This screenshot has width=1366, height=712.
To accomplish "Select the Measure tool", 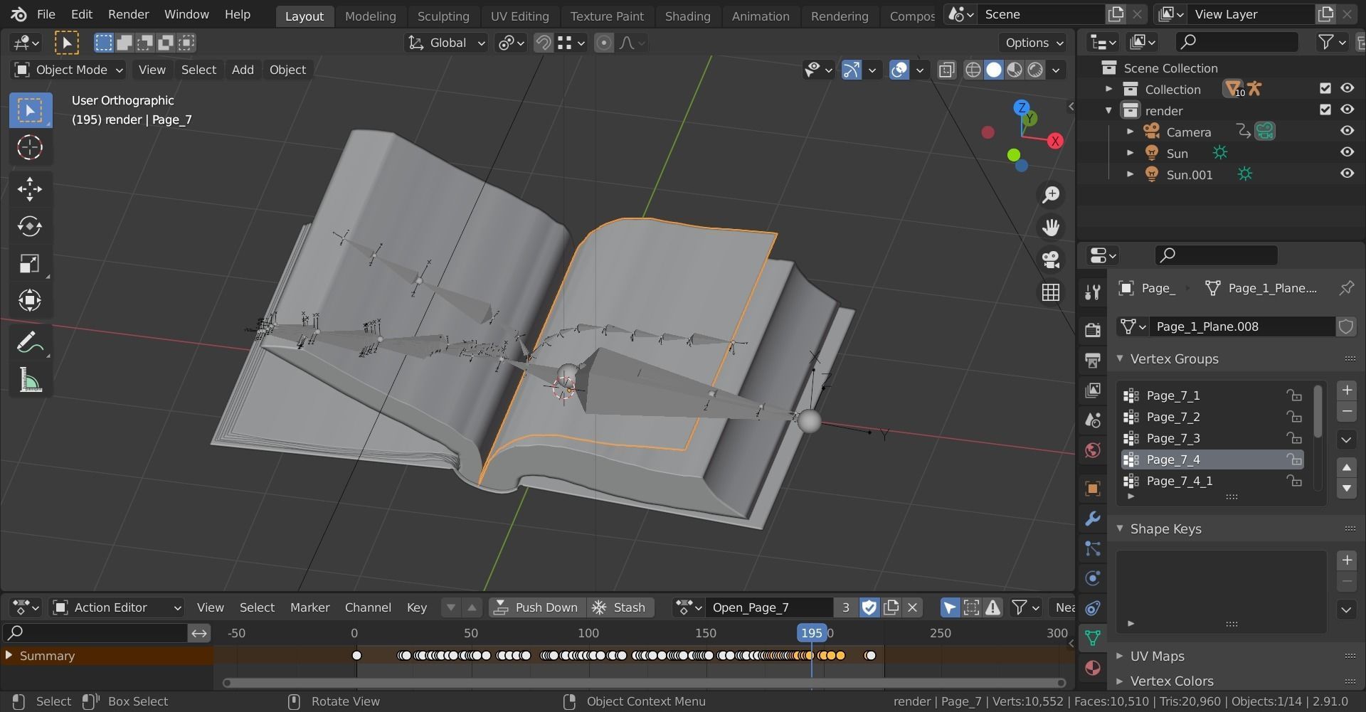I will pyautogui.click(x=30, y=381).
